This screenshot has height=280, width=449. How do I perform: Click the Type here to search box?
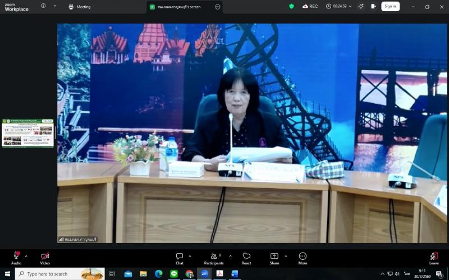pyautogui.click(x=59, y=274)
